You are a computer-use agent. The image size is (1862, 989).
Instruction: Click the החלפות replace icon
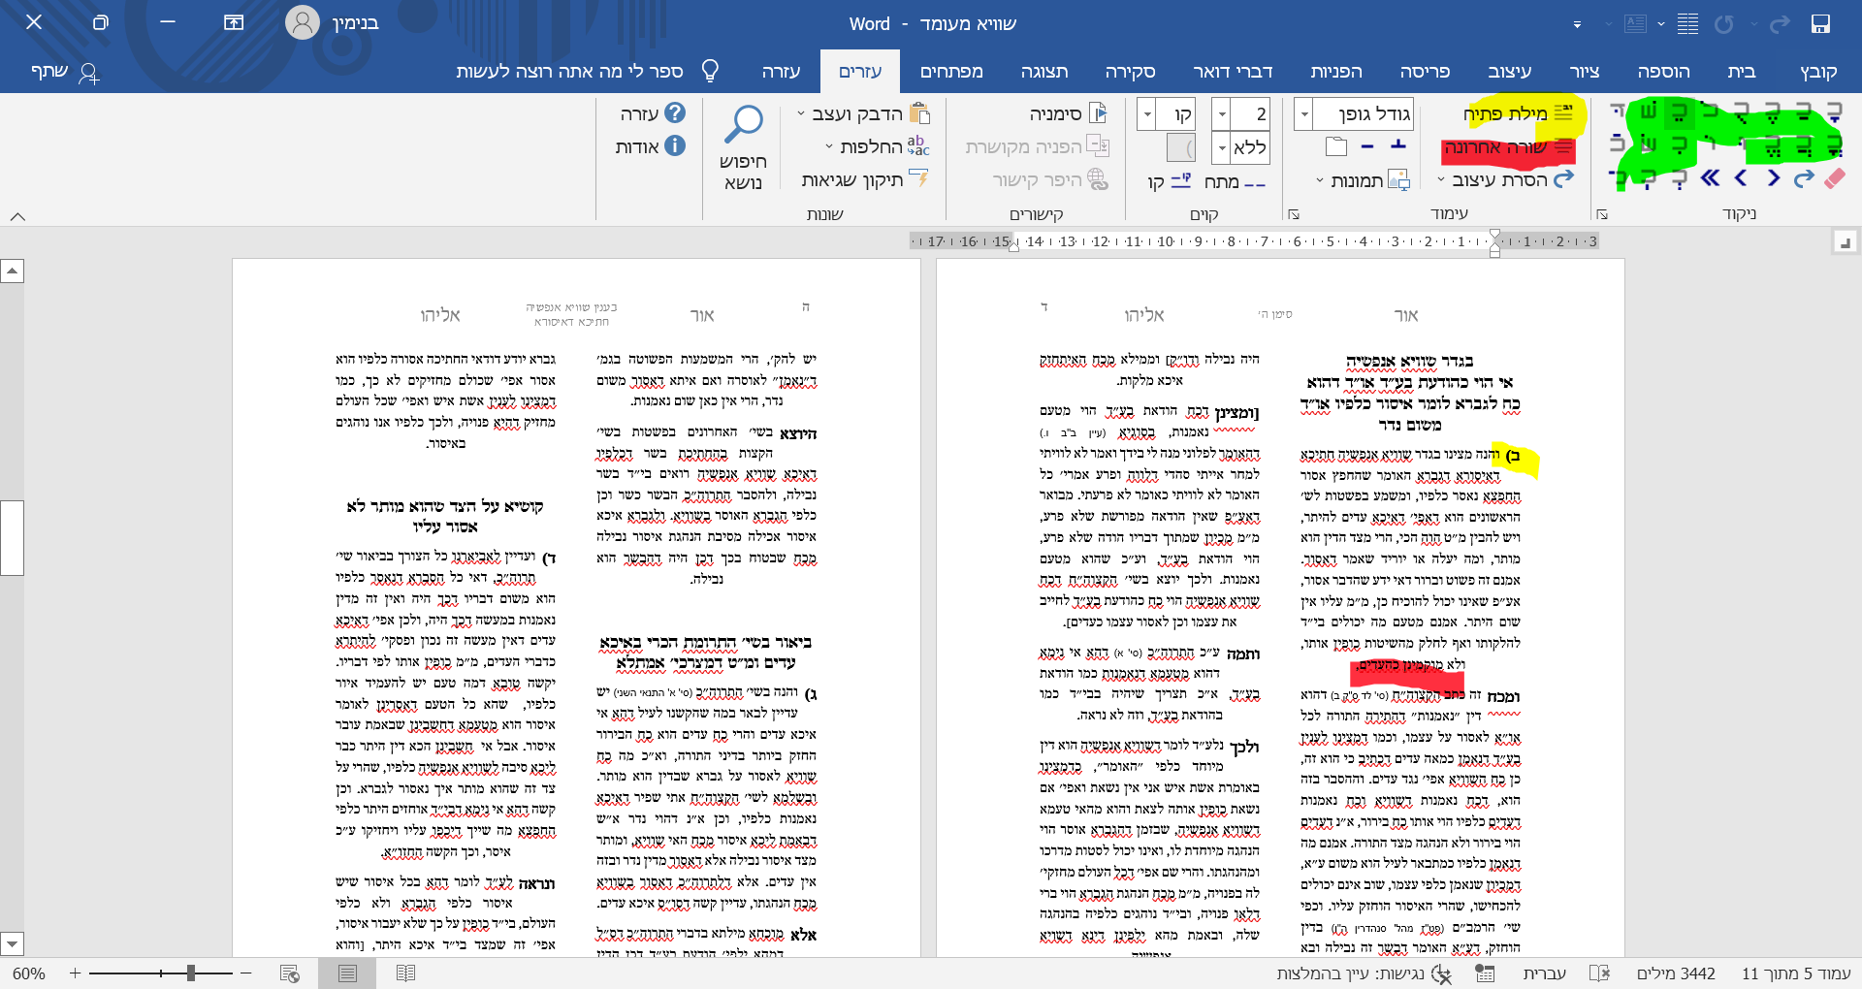917,146
